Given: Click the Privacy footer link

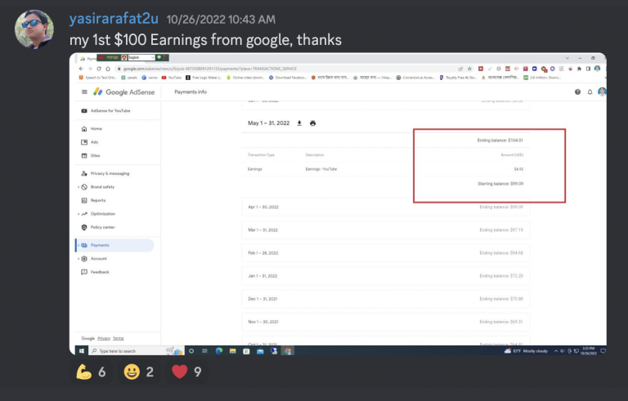Looking at the screenshot, I should pyautogui.click(x=104, y=338).
